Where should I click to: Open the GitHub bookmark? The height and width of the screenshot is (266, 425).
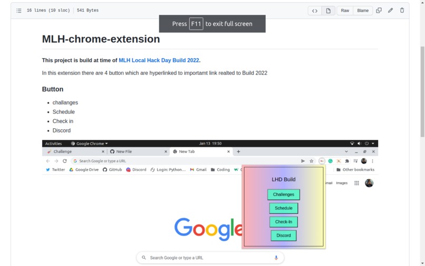(112, 169)
